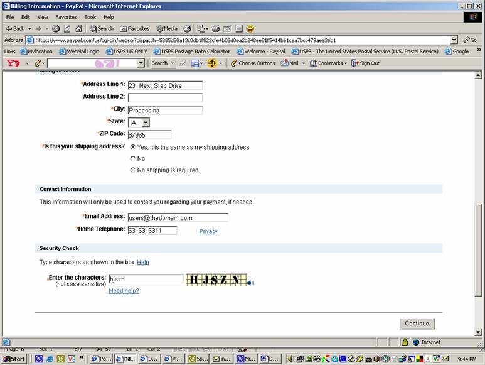Click the Email Address field

[178, 217]
